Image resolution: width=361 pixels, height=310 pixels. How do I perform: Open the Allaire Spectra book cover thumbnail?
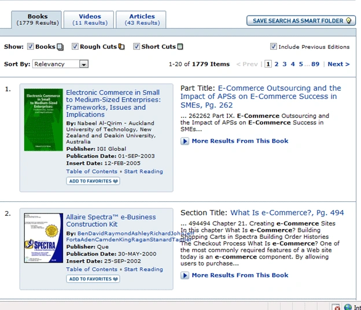(x=43, y=238)
